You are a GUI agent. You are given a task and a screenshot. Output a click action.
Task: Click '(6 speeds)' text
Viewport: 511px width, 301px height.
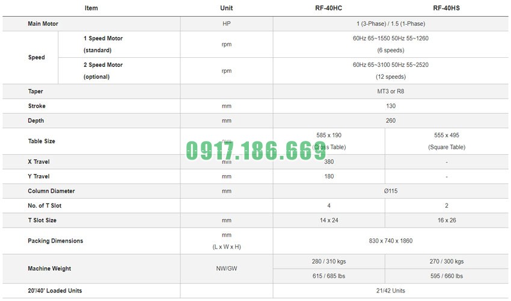pos(391,51)
